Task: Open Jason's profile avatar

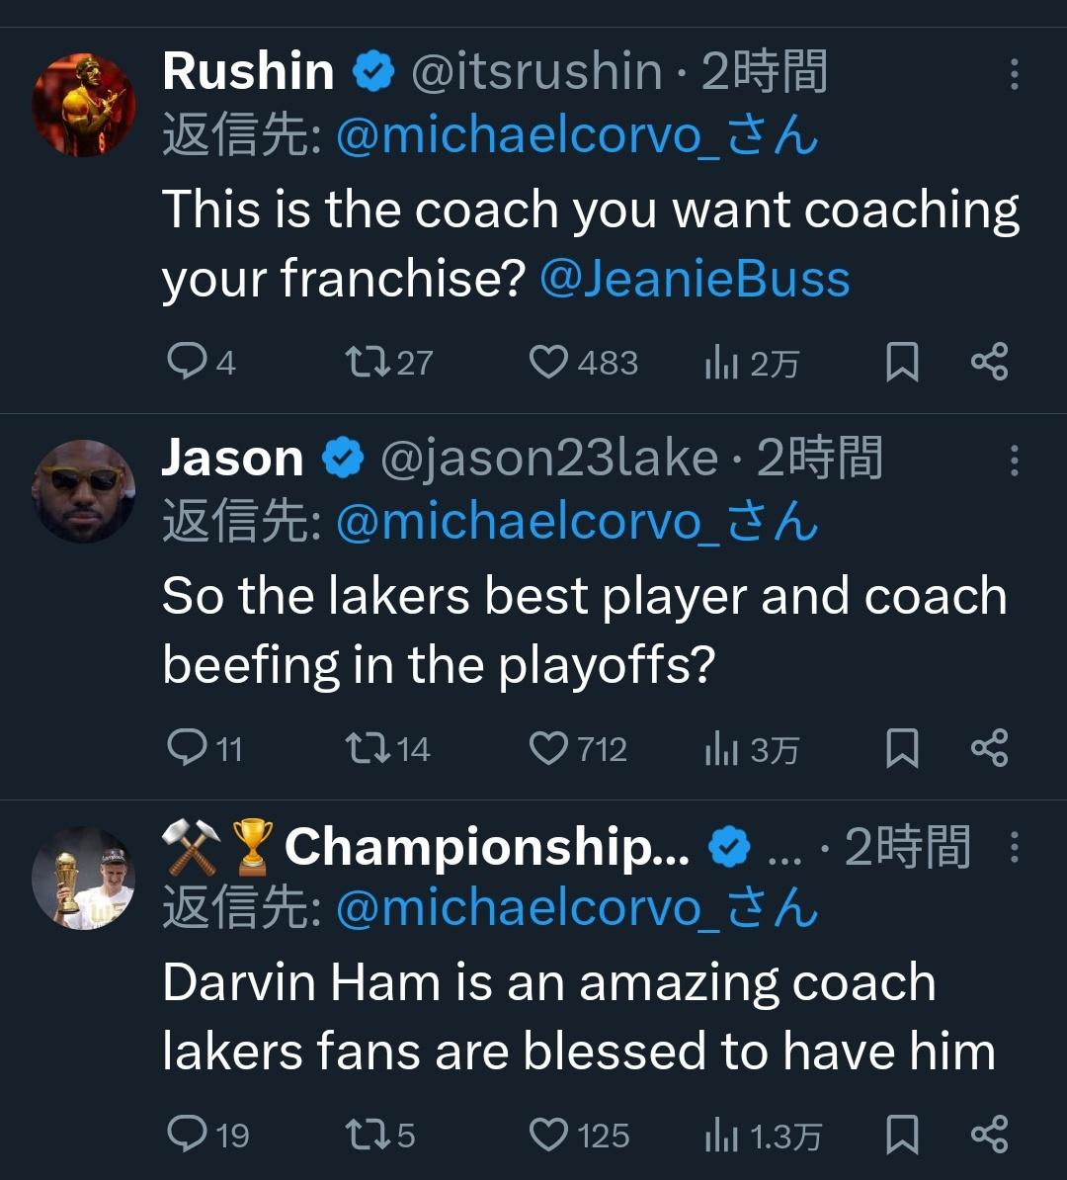Action: point(84,491)
